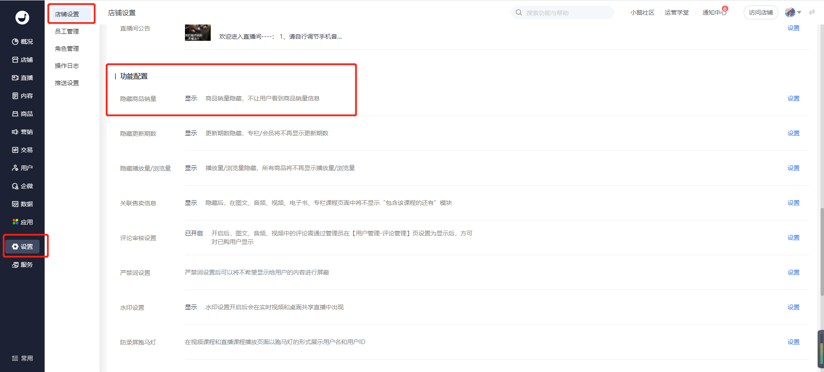
Task: Open the 数据 data sidebar item
Action: (x=22, y=204)
